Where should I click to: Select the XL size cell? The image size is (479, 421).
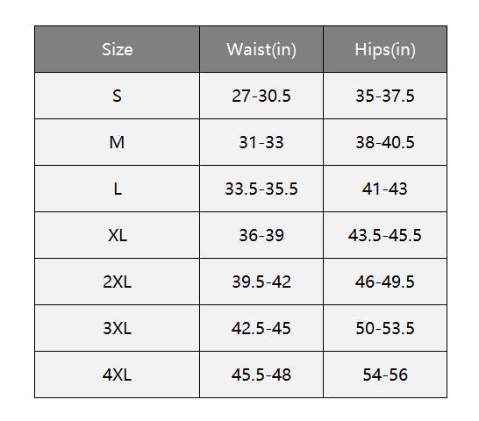click(x=118, y=235)
